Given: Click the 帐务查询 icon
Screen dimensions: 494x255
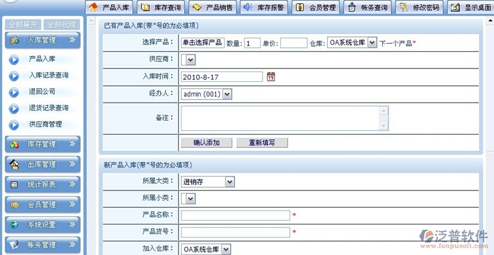Looking at the screenshot, I should [x=352, y=7].
